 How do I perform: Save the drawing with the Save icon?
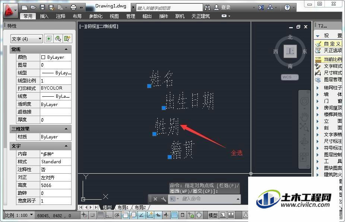pos(42,7)
